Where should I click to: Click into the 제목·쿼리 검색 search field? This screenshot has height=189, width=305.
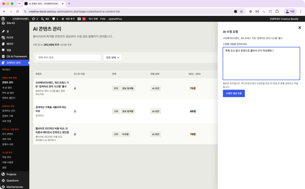68,57
